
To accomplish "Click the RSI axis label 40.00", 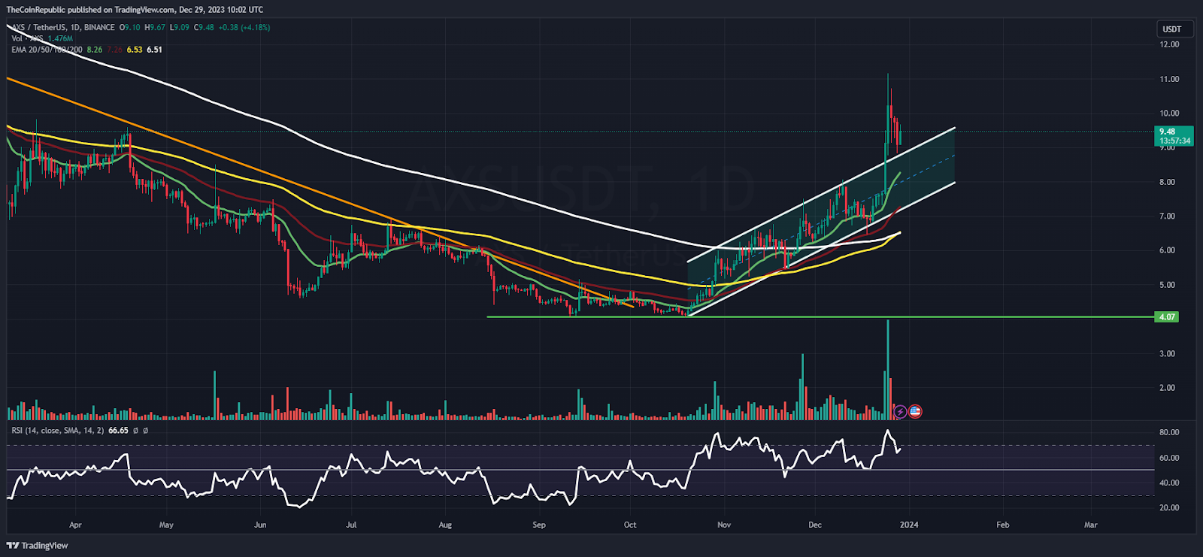I will click(1169, 483).
